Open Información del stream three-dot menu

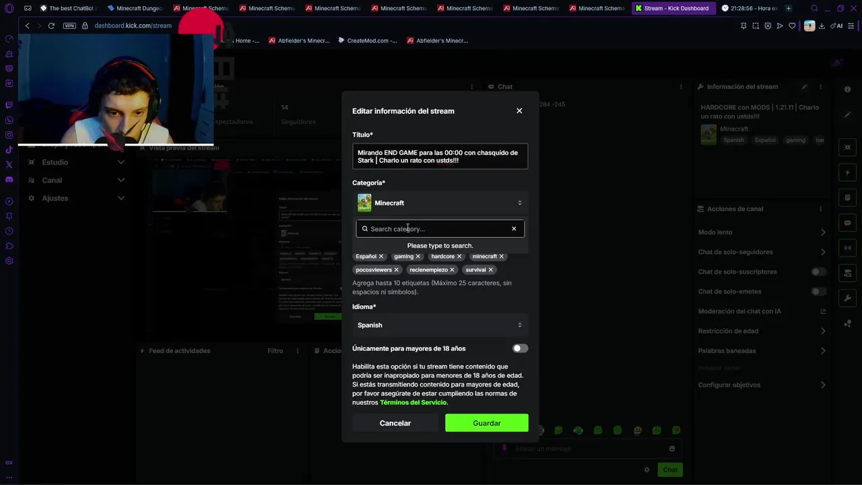820,87
